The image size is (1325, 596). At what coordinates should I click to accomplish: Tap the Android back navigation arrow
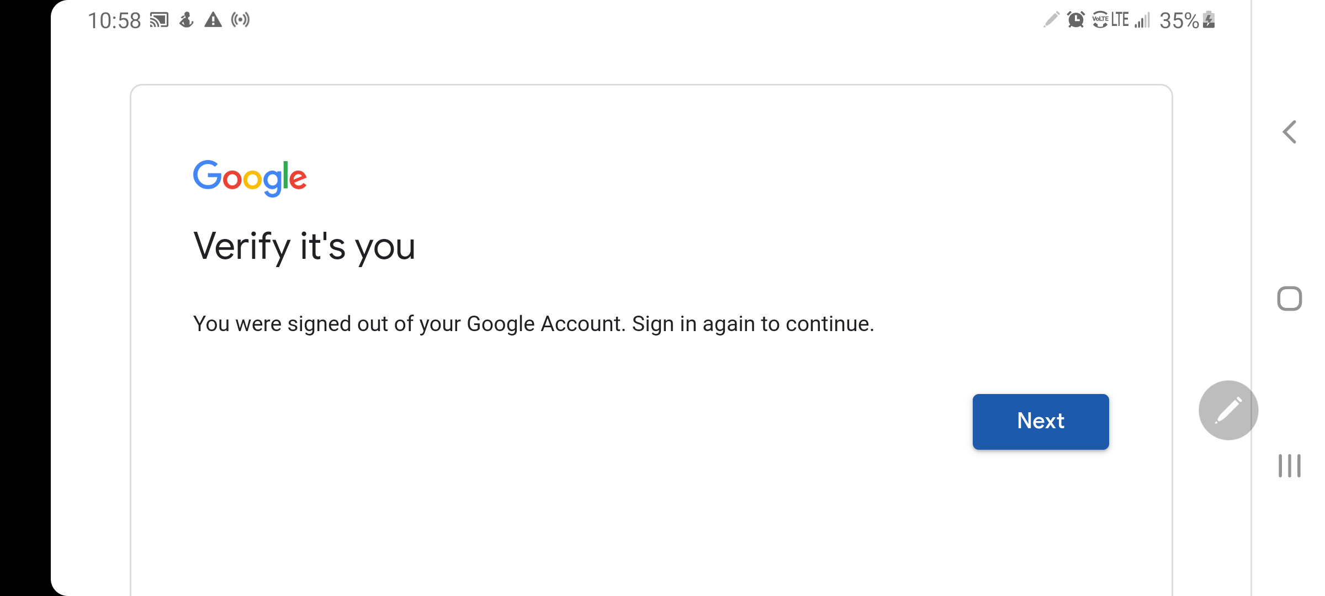click(x=1289, y=132)
